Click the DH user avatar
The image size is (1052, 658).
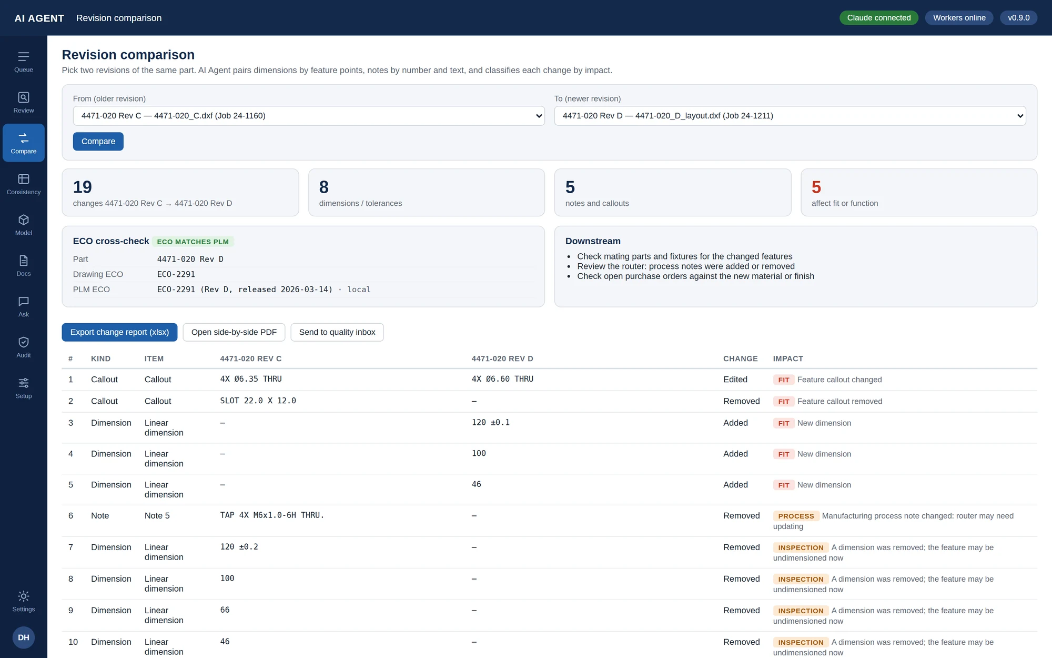click(x=24, y=637)
